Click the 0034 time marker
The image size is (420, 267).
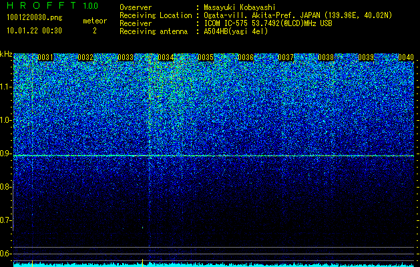coord(166,57)
